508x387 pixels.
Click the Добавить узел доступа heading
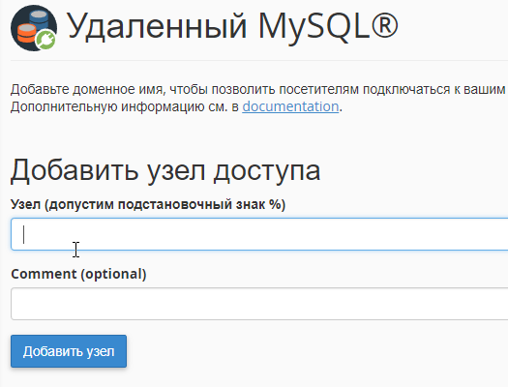click(x=165, y=170)
